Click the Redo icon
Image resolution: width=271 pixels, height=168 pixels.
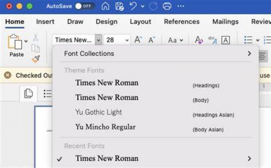click(153, 6)
